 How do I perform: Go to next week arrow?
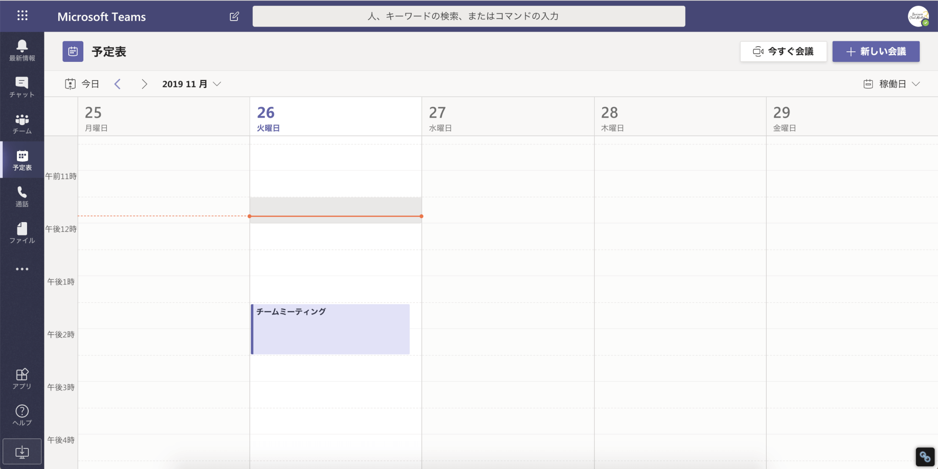(144, 84)
